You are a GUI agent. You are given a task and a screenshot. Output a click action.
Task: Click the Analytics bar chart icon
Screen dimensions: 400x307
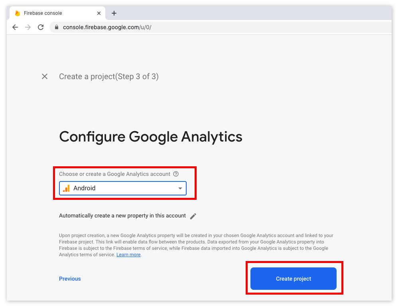[66, 188]
